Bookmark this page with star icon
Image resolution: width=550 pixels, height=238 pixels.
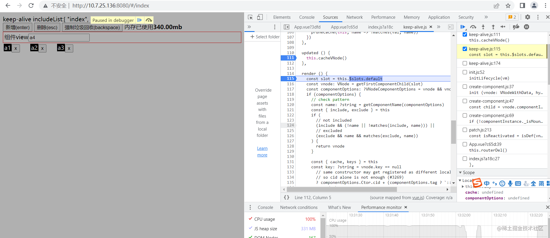tap(508, 5)
